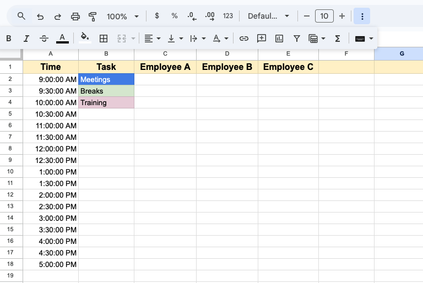Select the 9:00:00 AM cell
Viewport: 423px width, 283px height.
coord(51,79)
